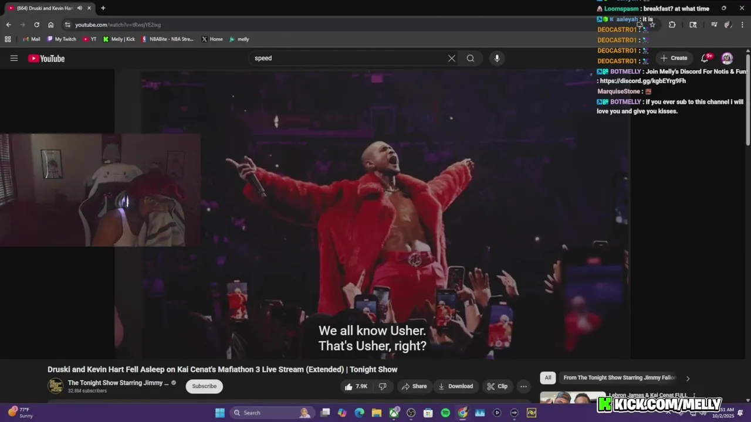Go to browser home page icon

tap(51, 25)
